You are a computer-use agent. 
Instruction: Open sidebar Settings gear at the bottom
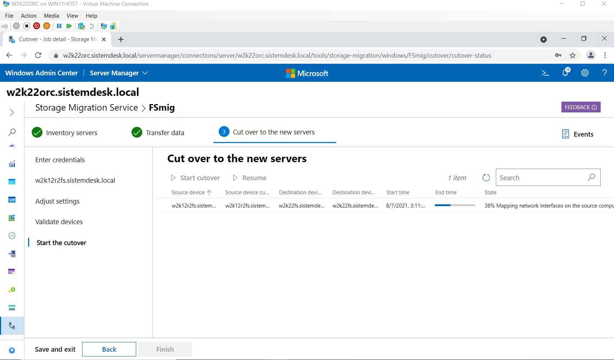click(x=12, y=350)
